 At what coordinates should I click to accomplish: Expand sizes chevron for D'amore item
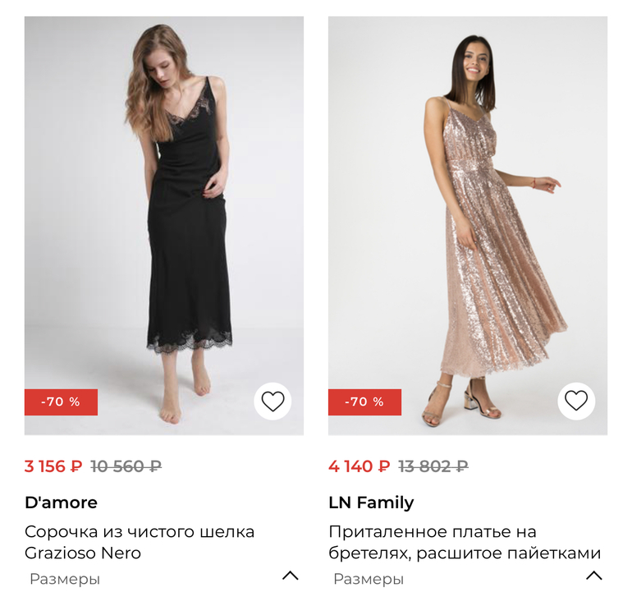(x=290, y=576)
